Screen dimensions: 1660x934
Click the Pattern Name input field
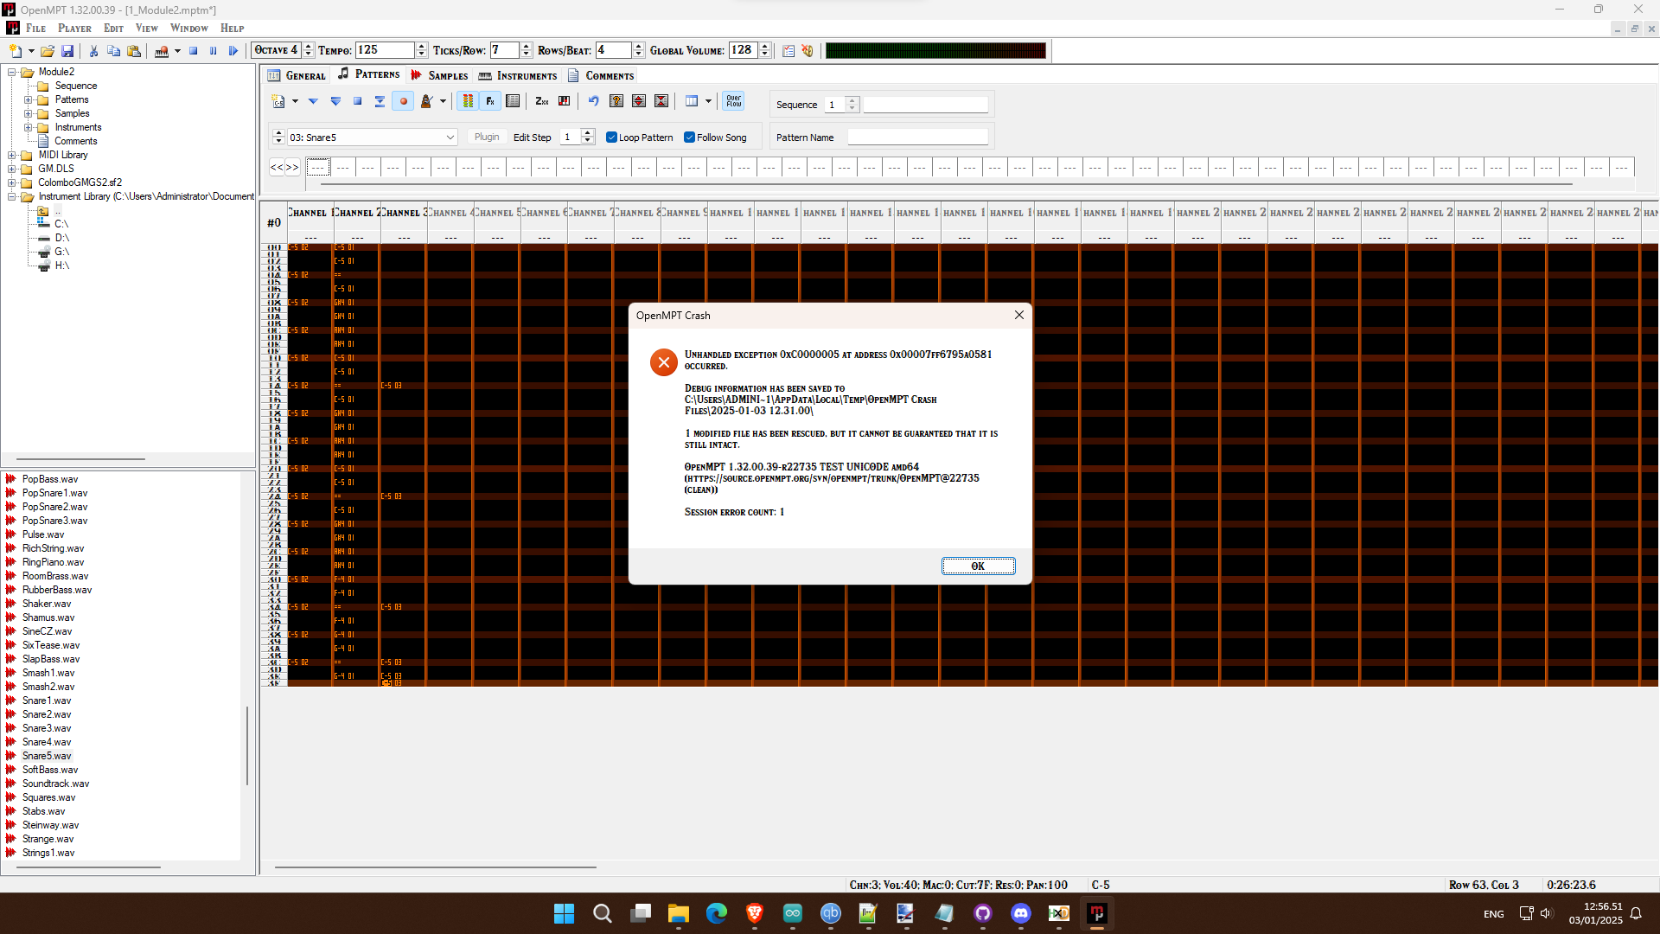[x=917, y=138]
